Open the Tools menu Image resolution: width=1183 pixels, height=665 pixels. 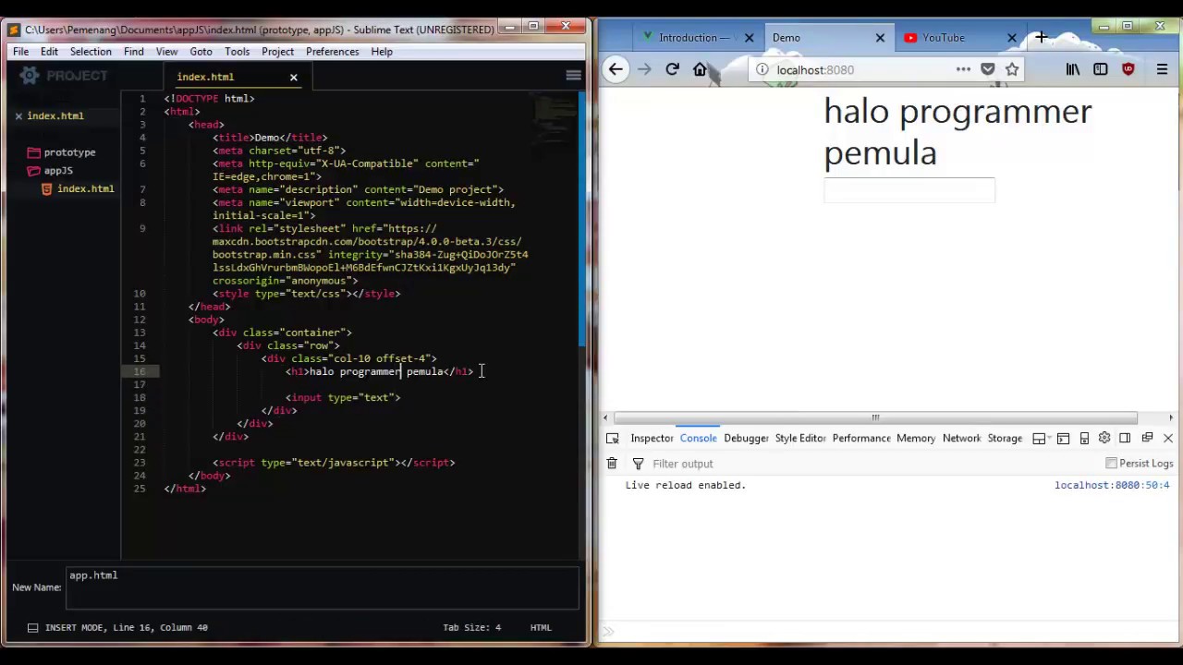[x=237, y=52]
